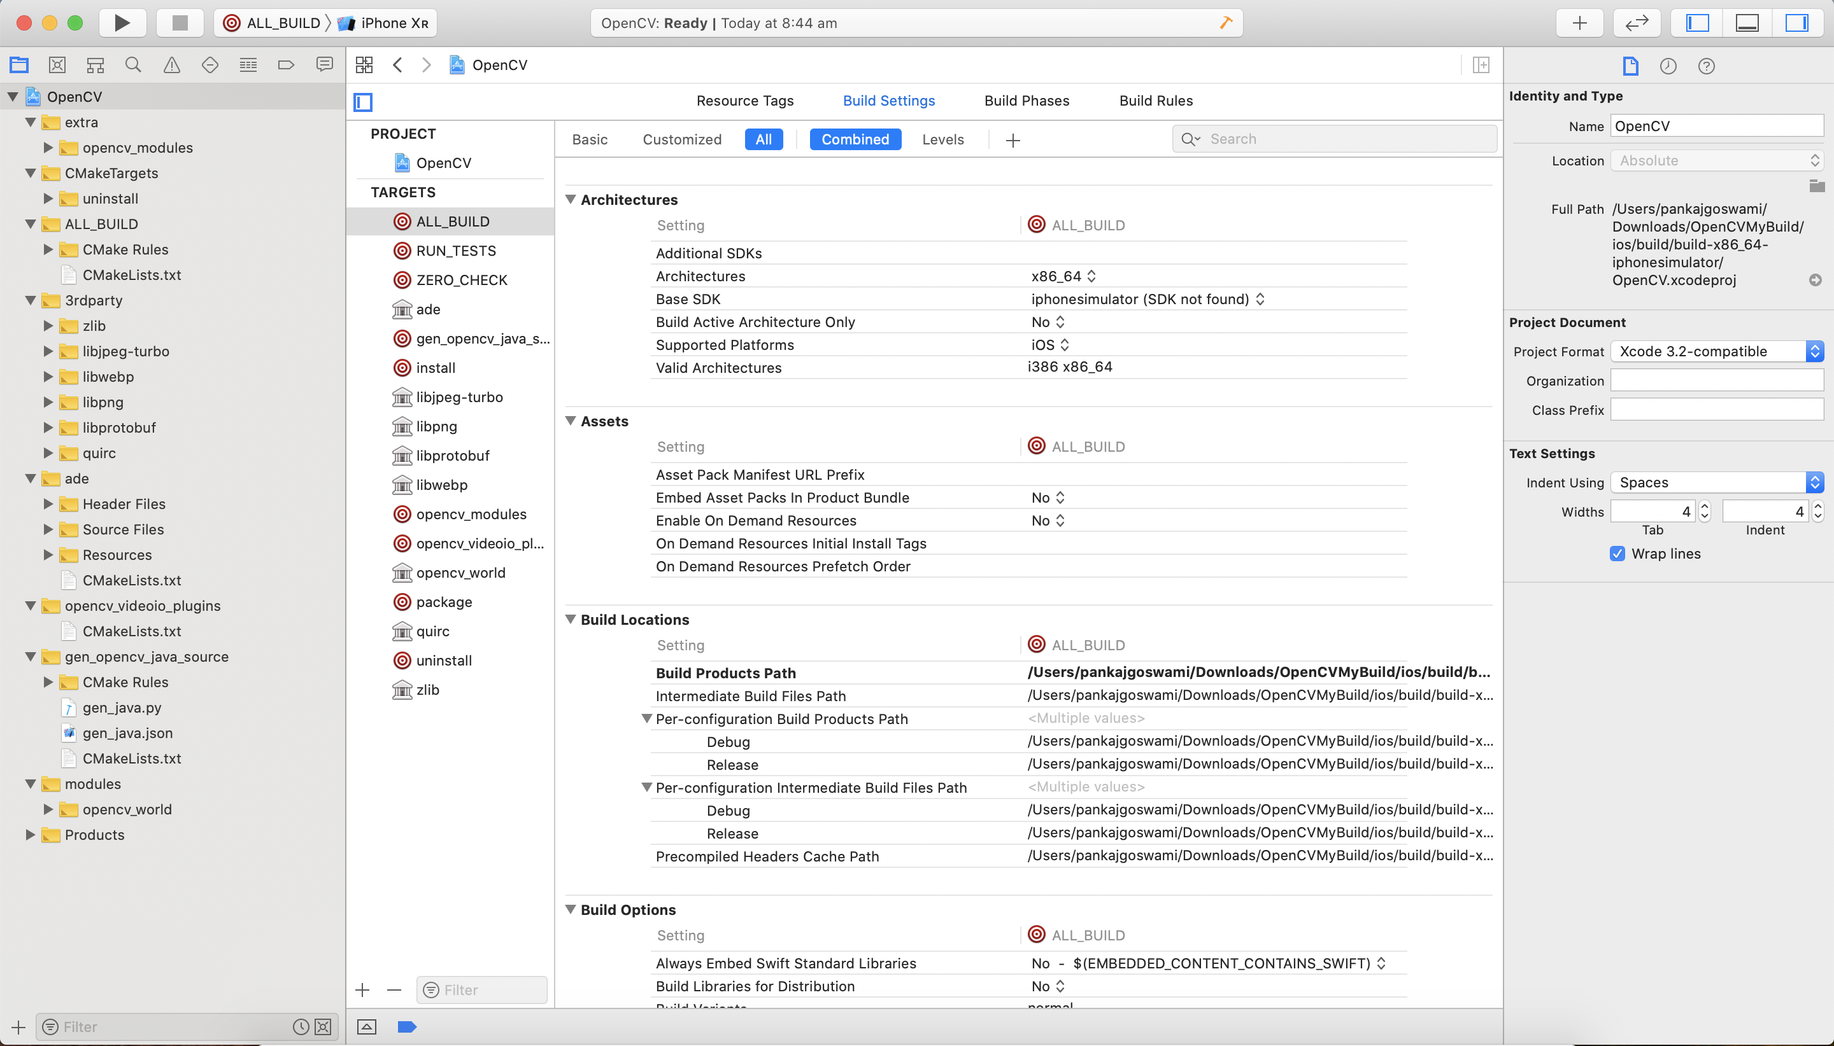Click the Run (play) button
Screen dimensions: 1834x1046
[122, 23]
